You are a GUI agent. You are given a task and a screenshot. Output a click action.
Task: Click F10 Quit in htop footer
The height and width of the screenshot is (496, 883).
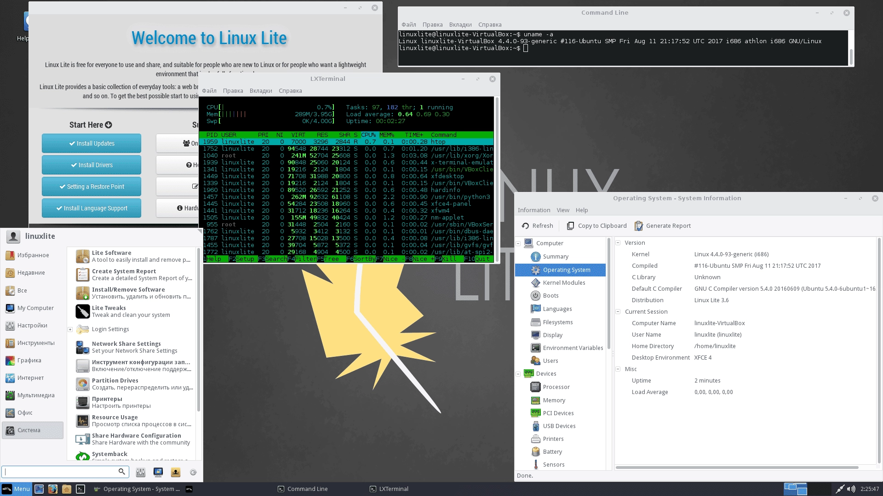pos(479,259)
